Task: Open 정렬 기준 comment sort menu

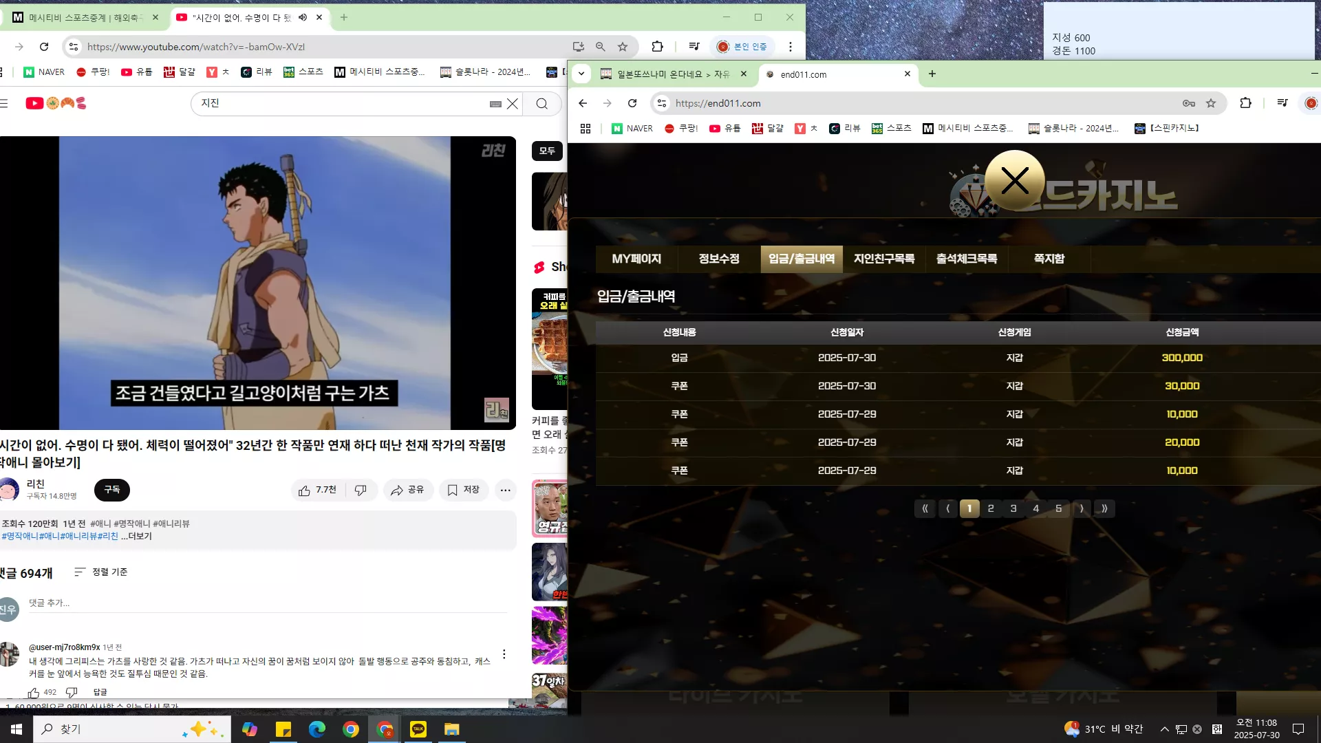Action: 101,572
